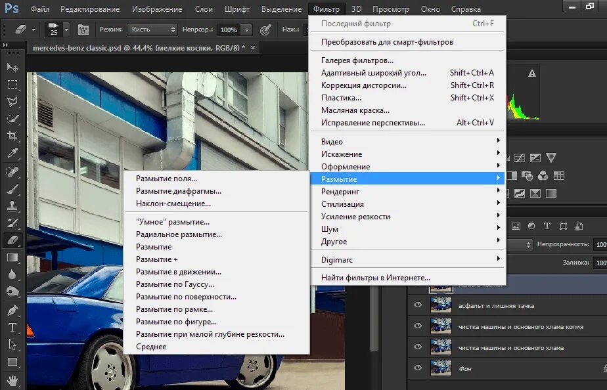Hide 'чистка машины и основного хлама копия' layer
The height and width of the screenshot is (390, 607).
(417, 326)
